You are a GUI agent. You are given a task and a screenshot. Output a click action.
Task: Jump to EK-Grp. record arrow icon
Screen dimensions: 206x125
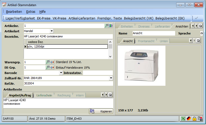[x=52, y=67]
